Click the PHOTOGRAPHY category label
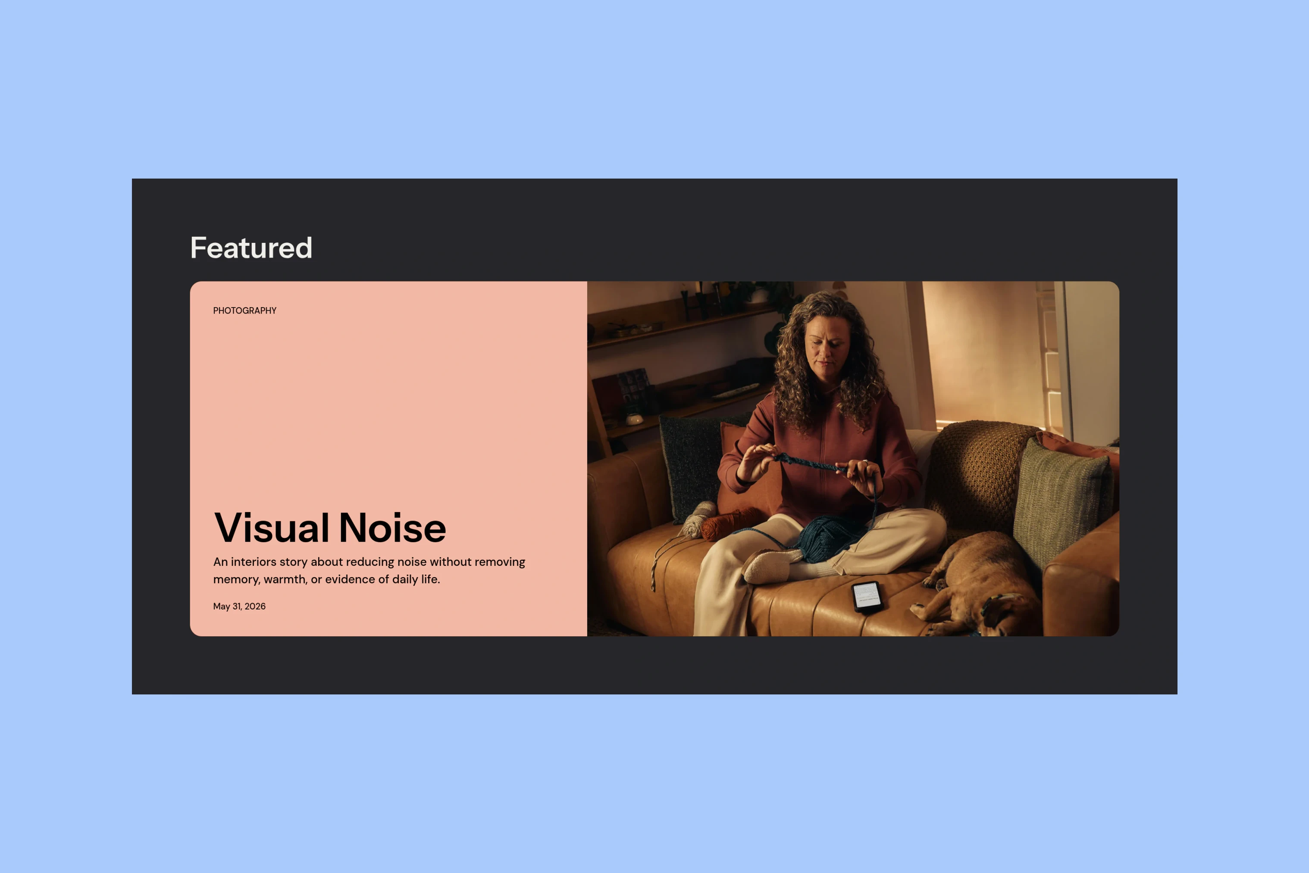Image resolution: width=1309 pixels, height=873 pixels. click(245, 311)
